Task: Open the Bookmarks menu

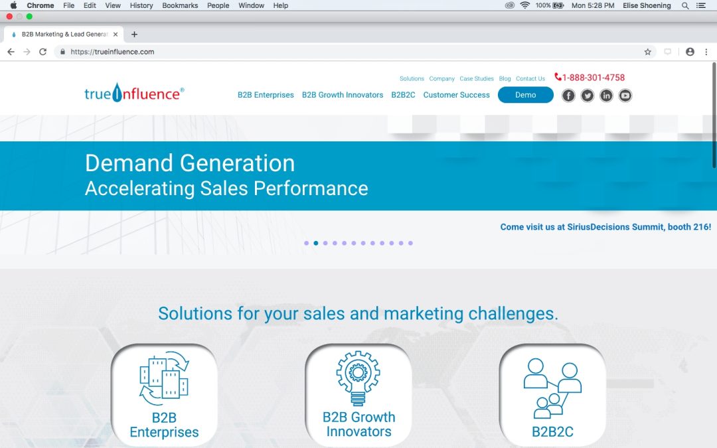Action: (x=180, y=5)
